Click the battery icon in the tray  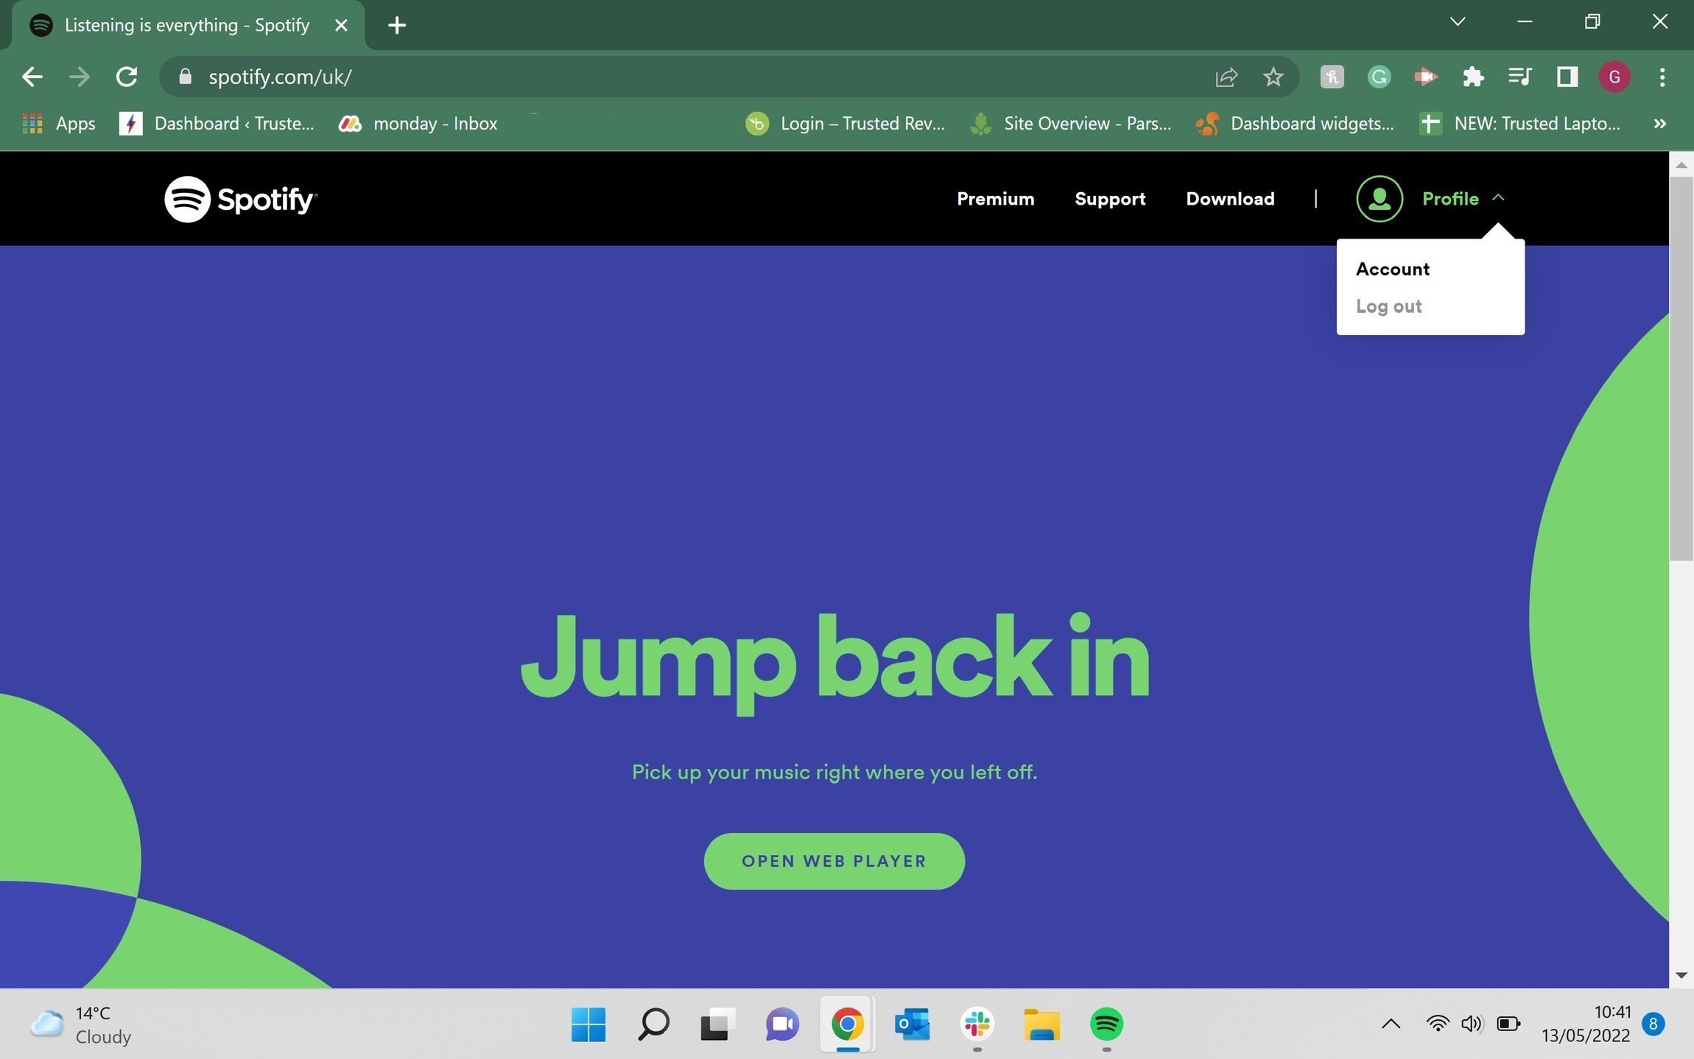[1508, 1024]
